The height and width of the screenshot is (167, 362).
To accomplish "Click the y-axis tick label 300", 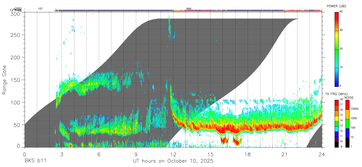I will [x=15, y=14].
